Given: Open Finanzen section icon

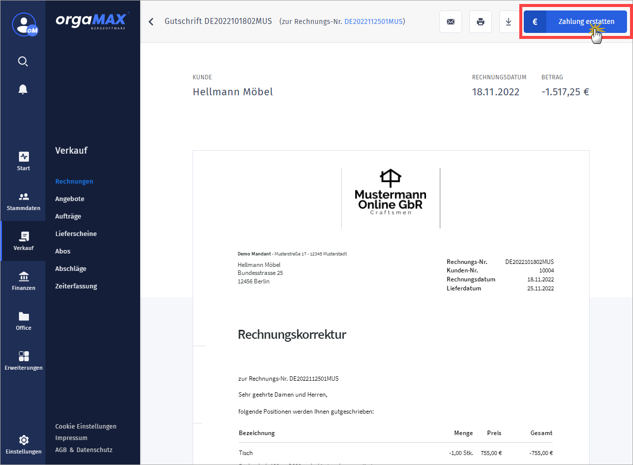Looking at the screenshot, I should (23, 281).
